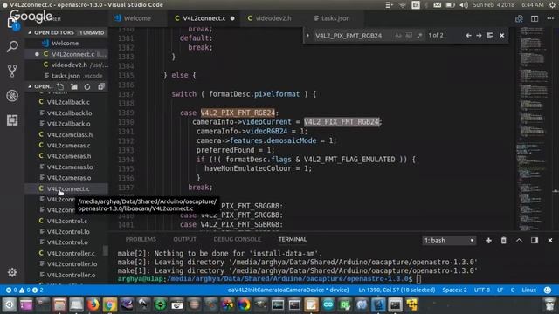Click the Ln 1390, Col 57 go-to-line indicator
This screenshot has height=314, width=559.
pyautogui.click(x=397, y=290)
